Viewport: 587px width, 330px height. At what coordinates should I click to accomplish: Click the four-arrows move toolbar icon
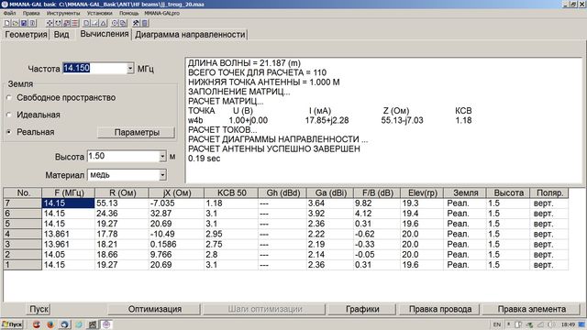[50, 23]
